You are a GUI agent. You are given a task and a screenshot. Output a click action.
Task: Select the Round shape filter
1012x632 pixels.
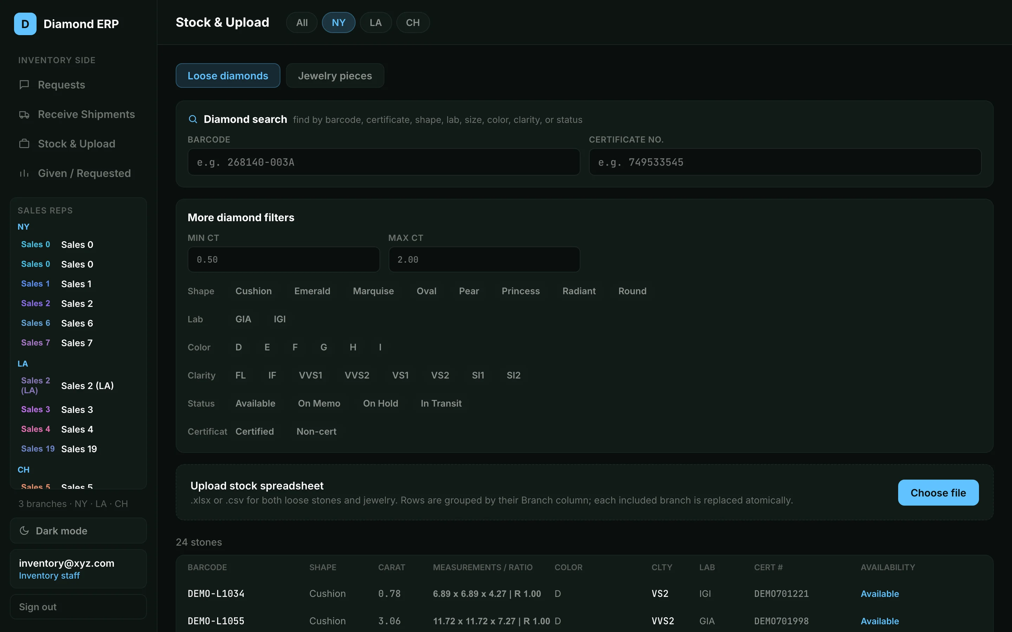click(632, 291)
